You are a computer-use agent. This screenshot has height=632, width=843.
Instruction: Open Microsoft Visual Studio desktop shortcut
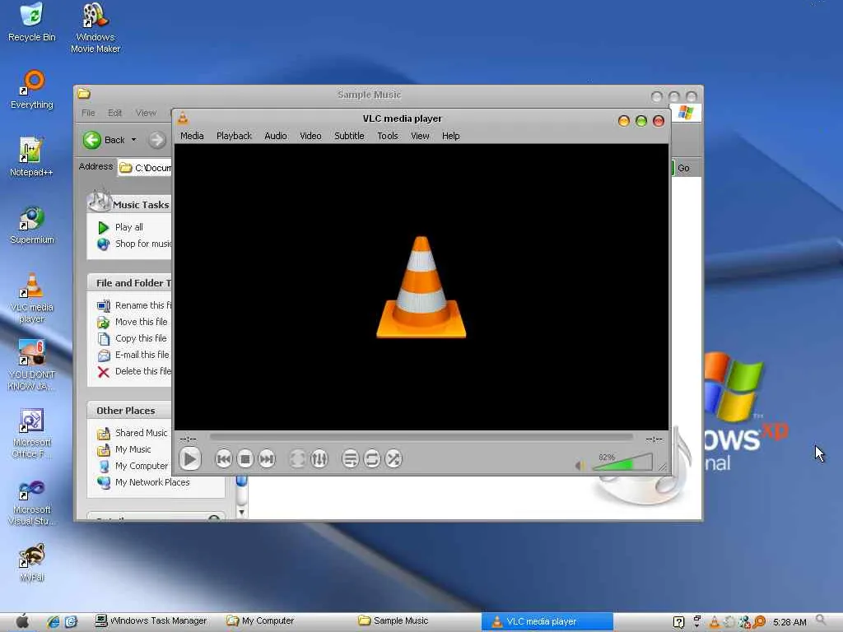(32, 503)
